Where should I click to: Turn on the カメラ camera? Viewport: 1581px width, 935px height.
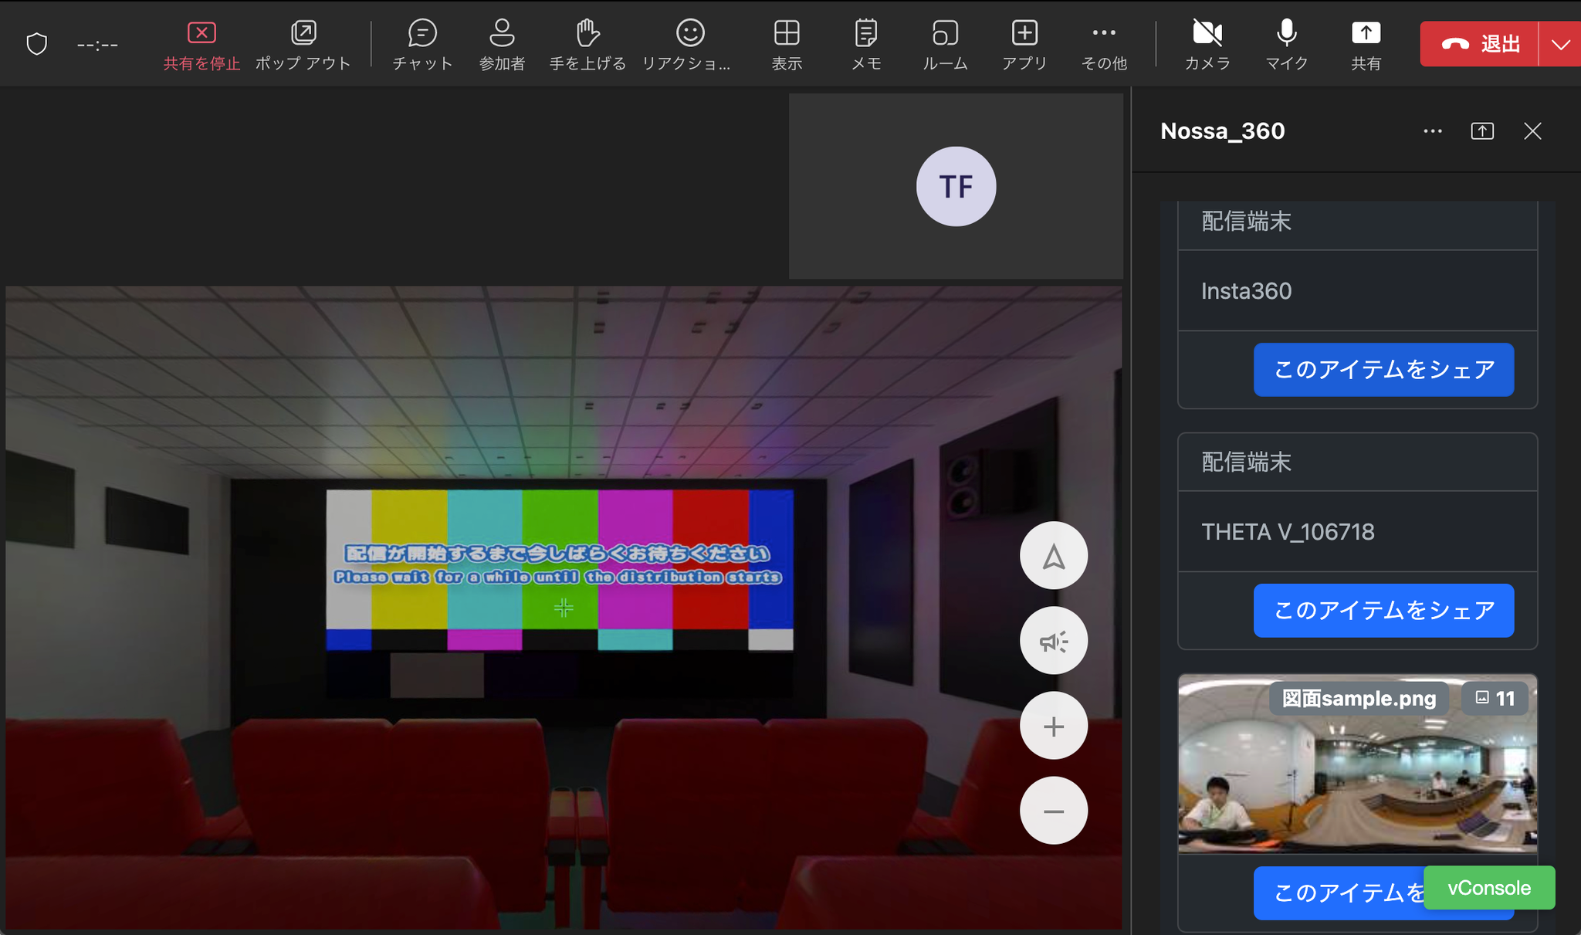tap(1207, 44)
